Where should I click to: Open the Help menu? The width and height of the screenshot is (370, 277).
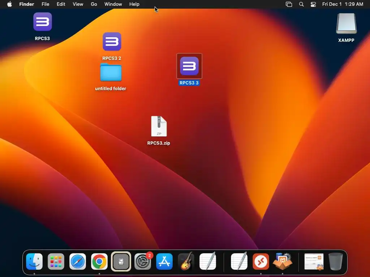(x=134, y=4)
